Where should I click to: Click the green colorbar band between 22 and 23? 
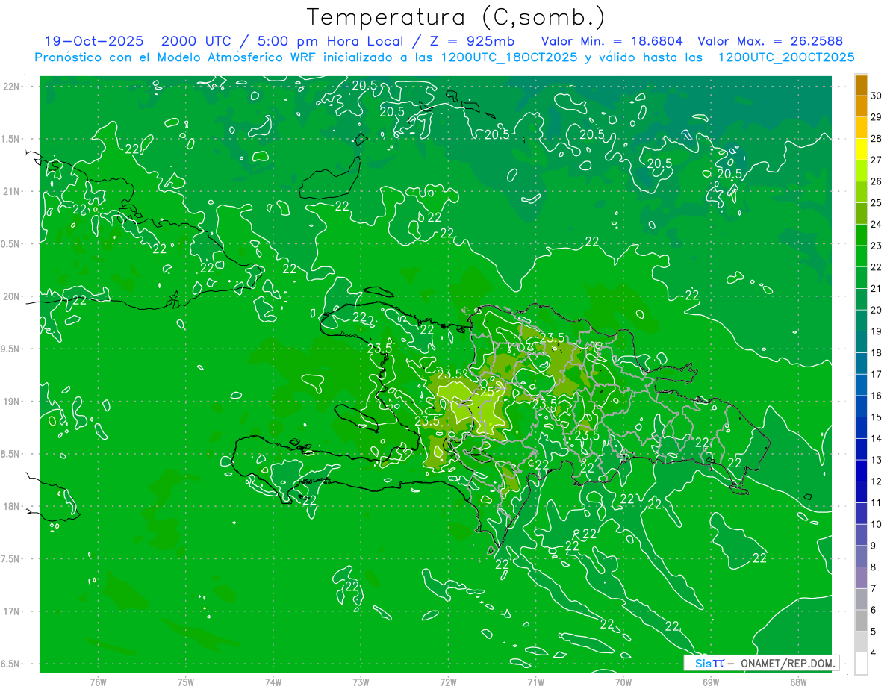coord(861,257)
